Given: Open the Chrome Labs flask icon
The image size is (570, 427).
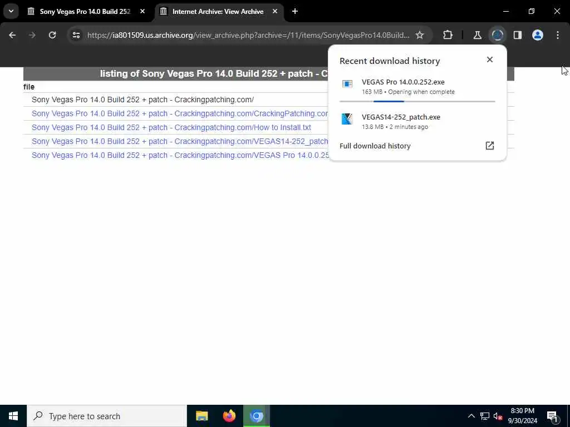Looking at the screenshot, I should tap(477, 35).
